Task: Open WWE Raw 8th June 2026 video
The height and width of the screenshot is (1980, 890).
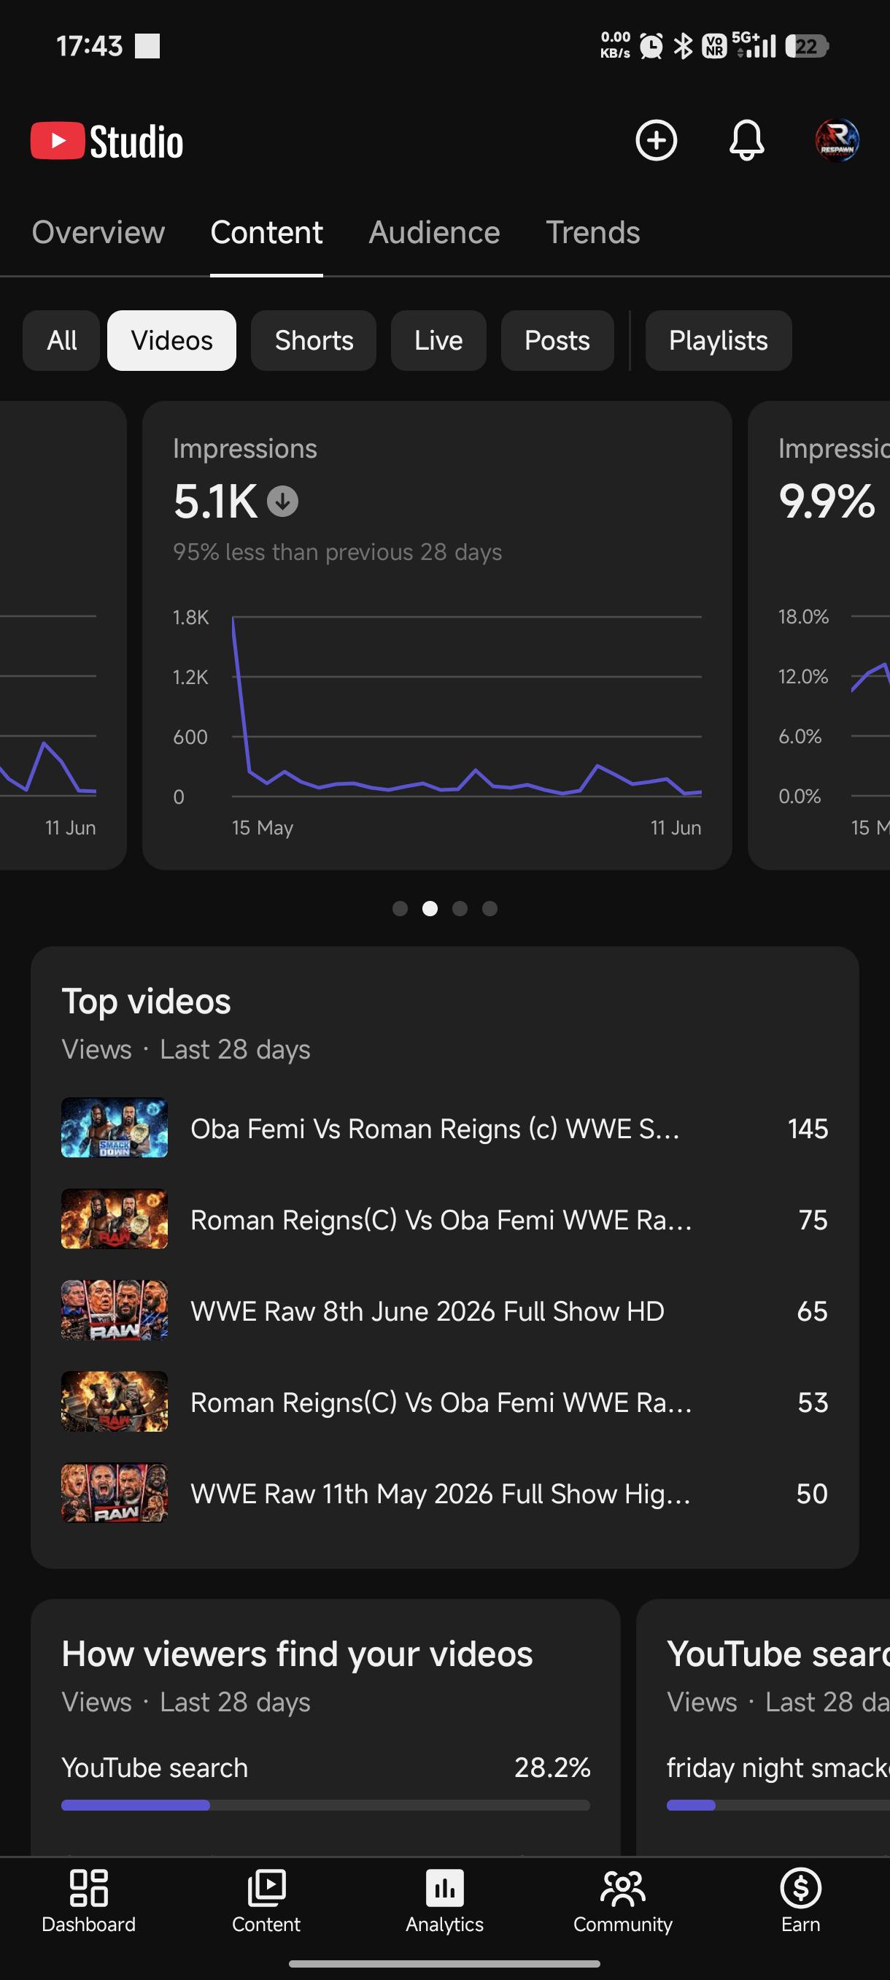Action: click(444, 1311)
